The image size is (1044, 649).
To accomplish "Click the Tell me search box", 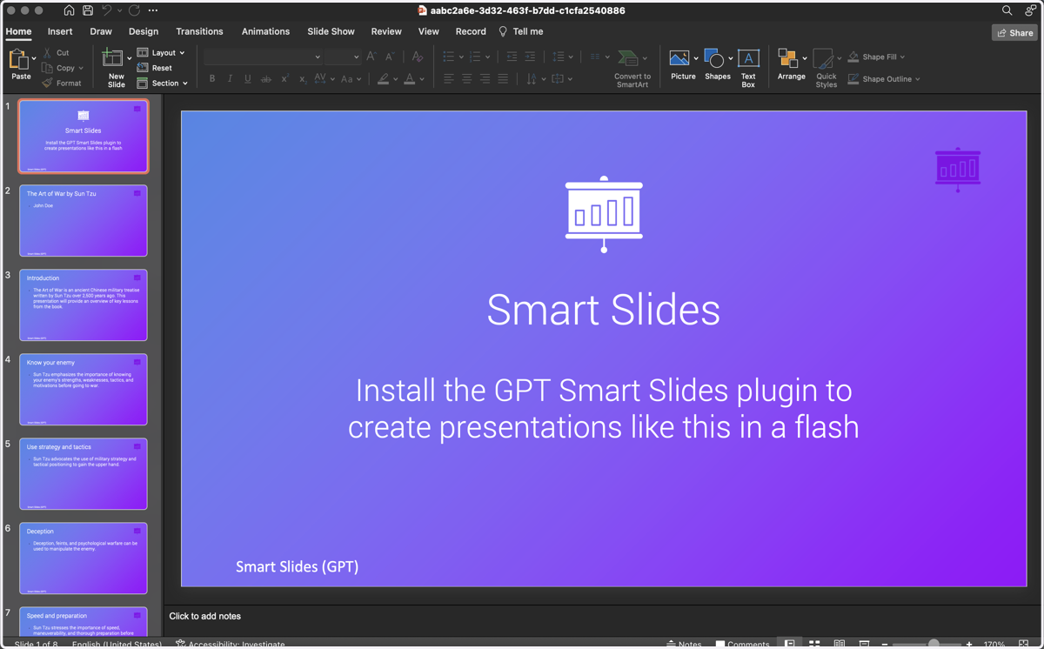I will click(521, 31).
